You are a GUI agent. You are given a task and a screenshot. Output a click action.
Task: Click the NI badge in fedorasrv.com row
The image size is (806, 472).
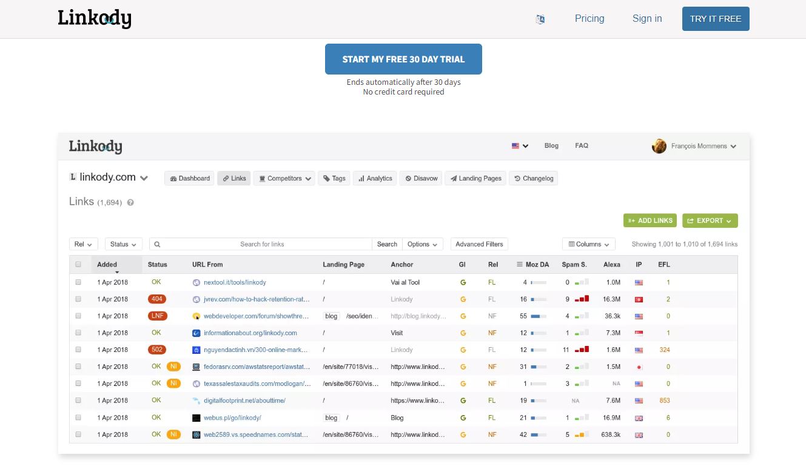click(x=173, y=367)
